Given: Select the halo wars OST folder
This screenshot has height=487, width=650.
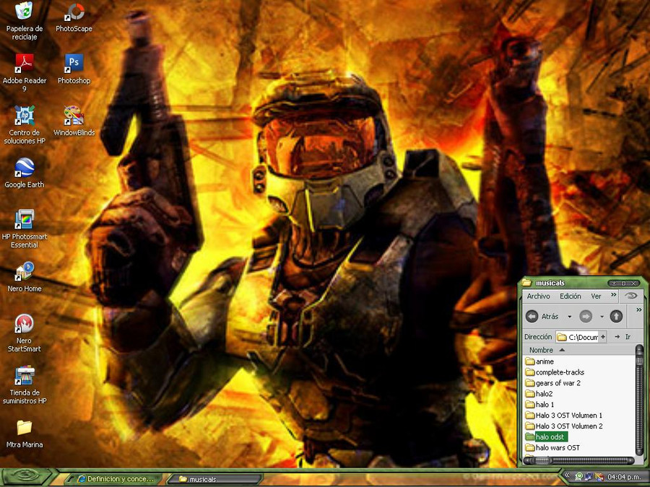Looking at the screenshot, I should pos(552,447).
